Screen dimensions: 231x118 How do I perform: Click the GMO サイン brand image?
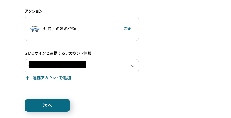[35, 29]
